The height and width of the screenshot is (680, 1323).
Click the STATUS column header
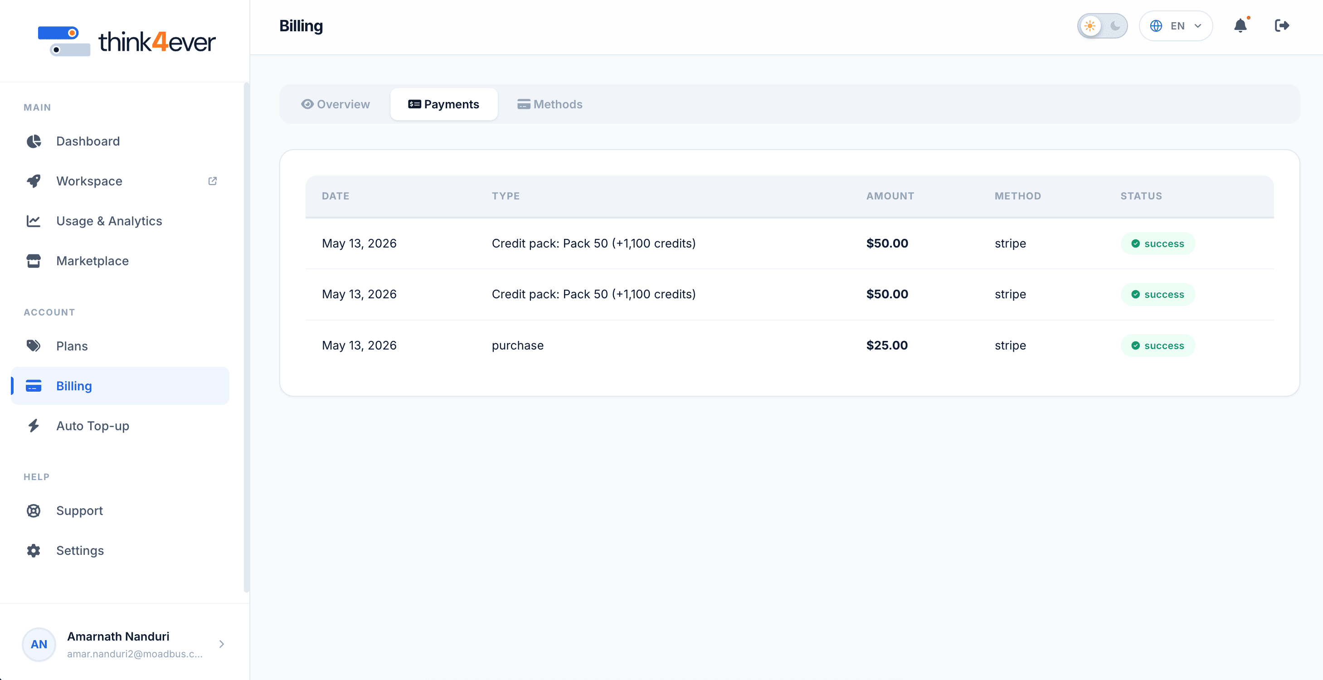click(1141, 196)
